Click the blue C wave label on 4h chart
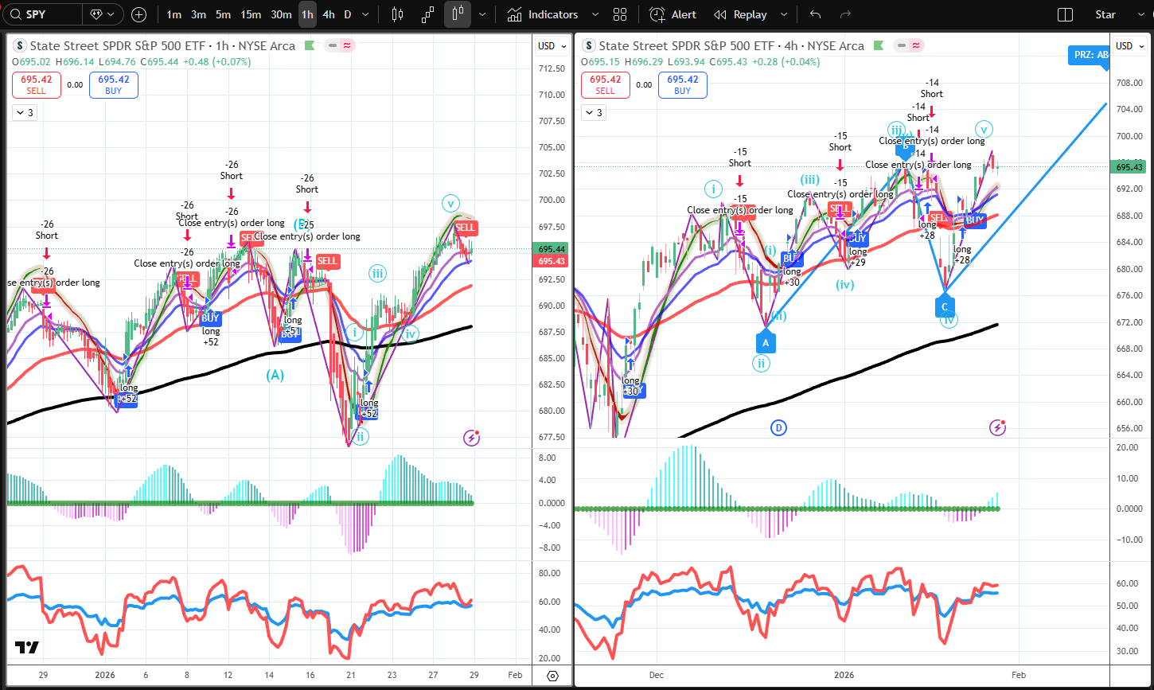This screenshot has height=690, width=1154. click(944, 306)
